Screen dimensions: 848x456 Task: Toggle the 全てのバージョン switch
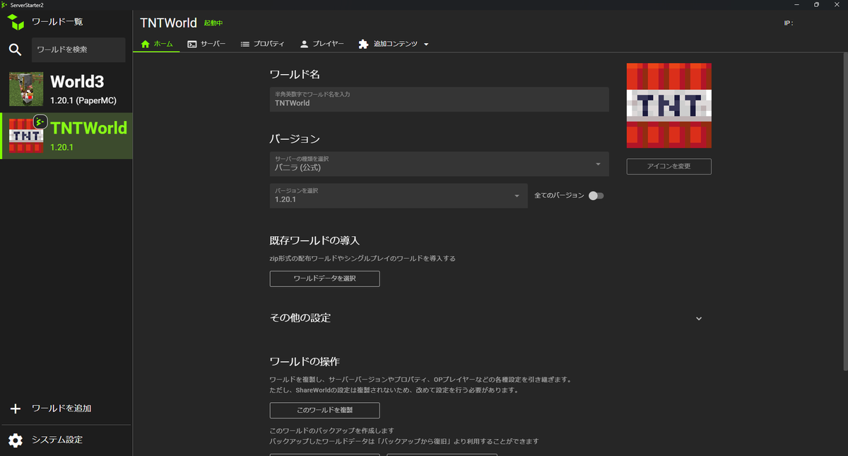pyautogui.click(x=596, y=196)
